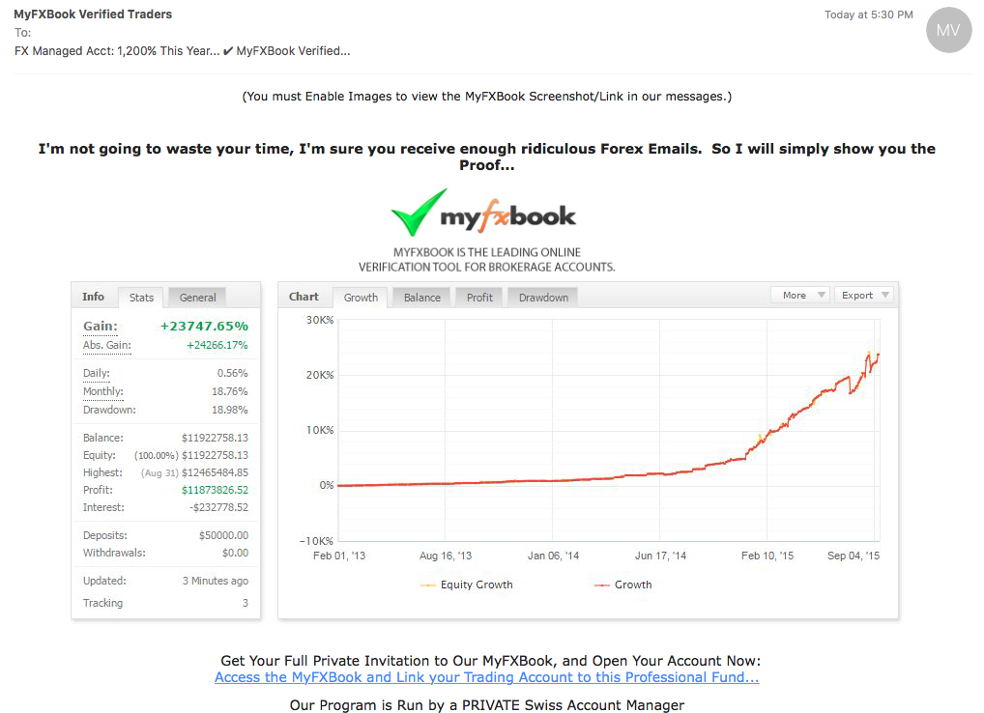Switch to the Stats tab

click(141, 298)
